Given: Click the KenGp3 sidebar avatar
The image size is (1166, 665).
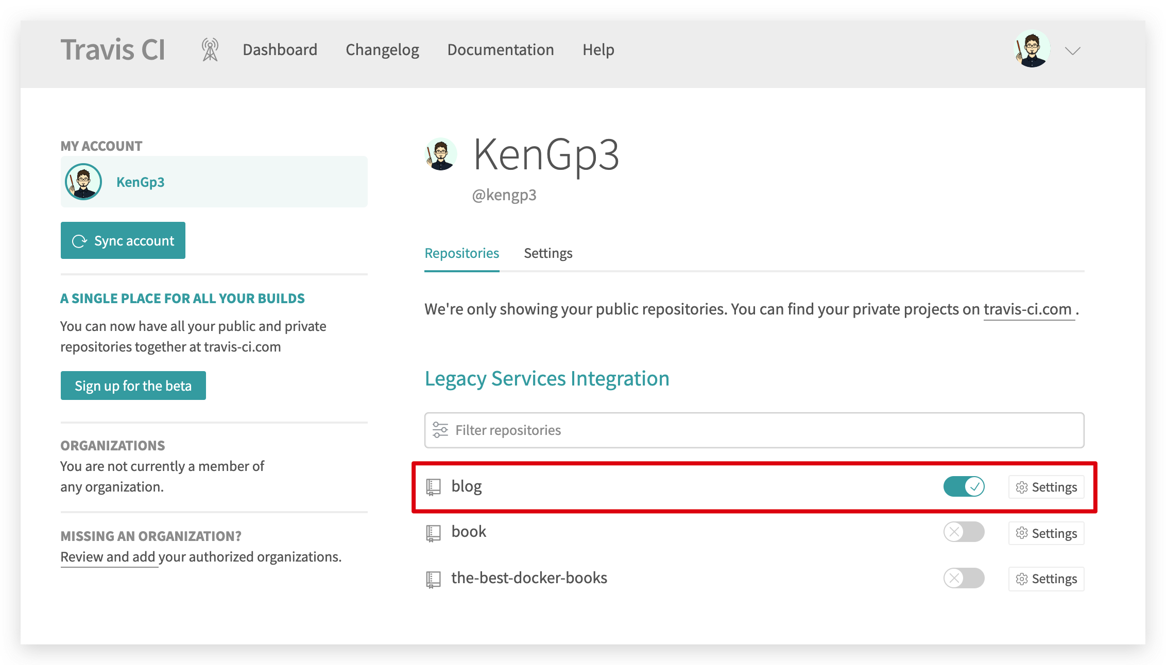Looking at the screenshot, I should point(83,182).
